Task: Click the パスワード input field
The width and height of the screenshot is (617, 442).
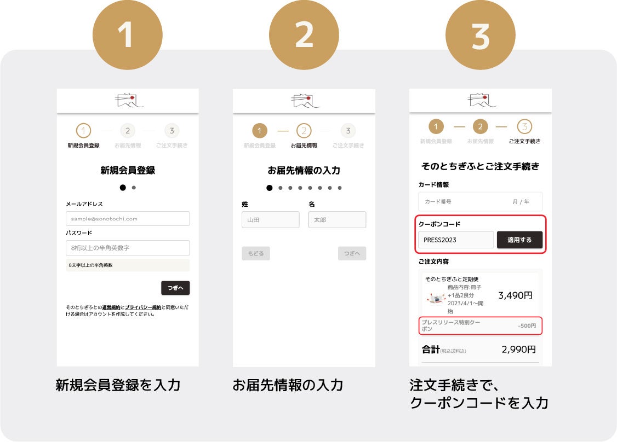Action: point(128,248)
